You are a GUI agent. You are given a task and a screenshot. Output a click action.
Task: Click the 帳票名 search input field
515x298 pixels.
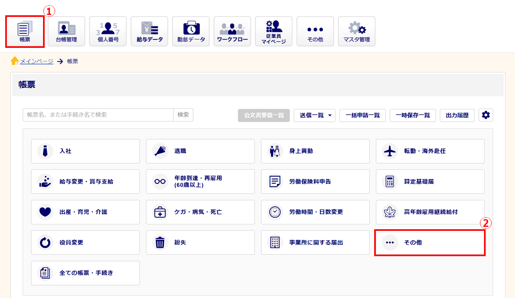coord(98,115)
